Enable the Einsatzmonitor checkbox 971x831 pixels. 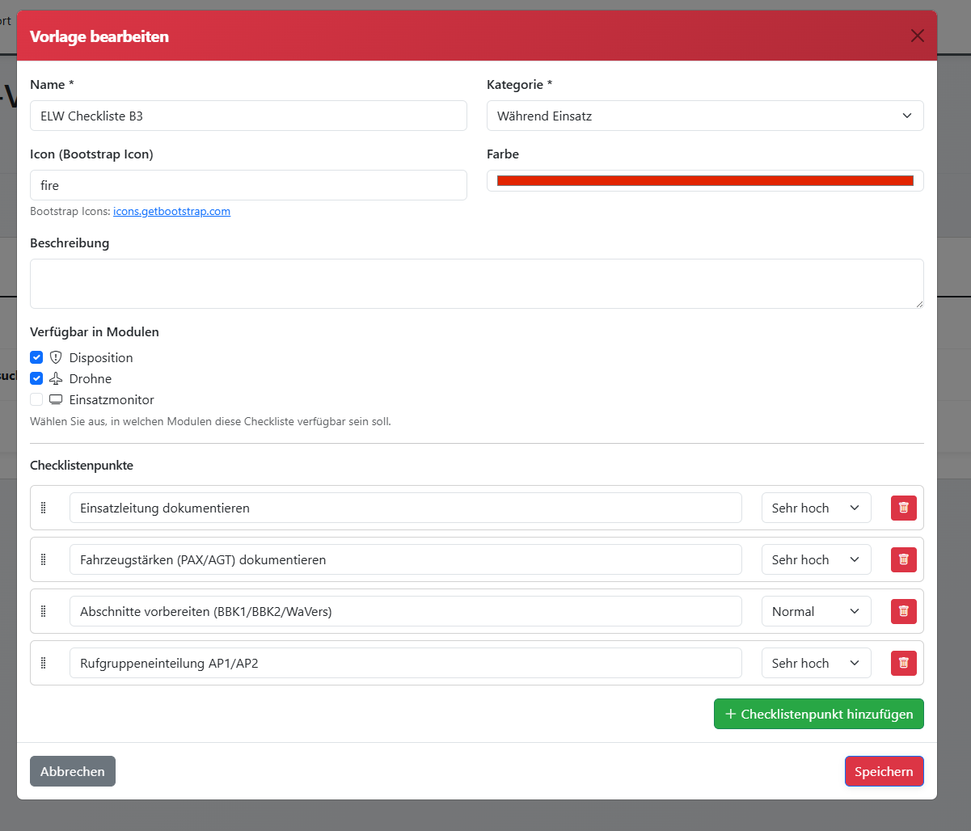coord(36,399)
